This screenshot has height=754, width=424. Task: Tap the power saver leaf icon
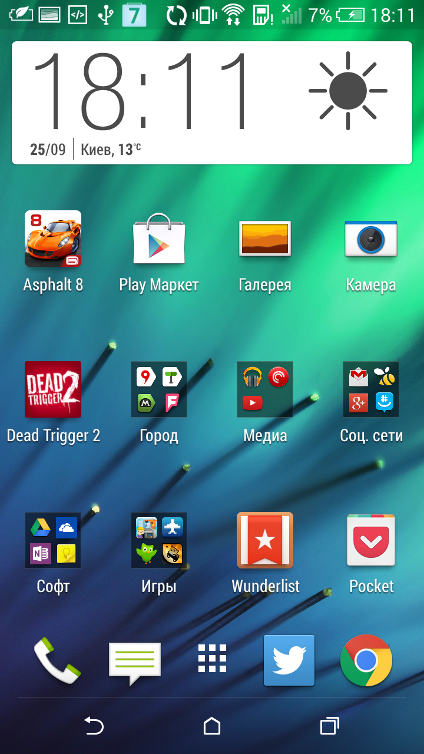tap(20, 14)
